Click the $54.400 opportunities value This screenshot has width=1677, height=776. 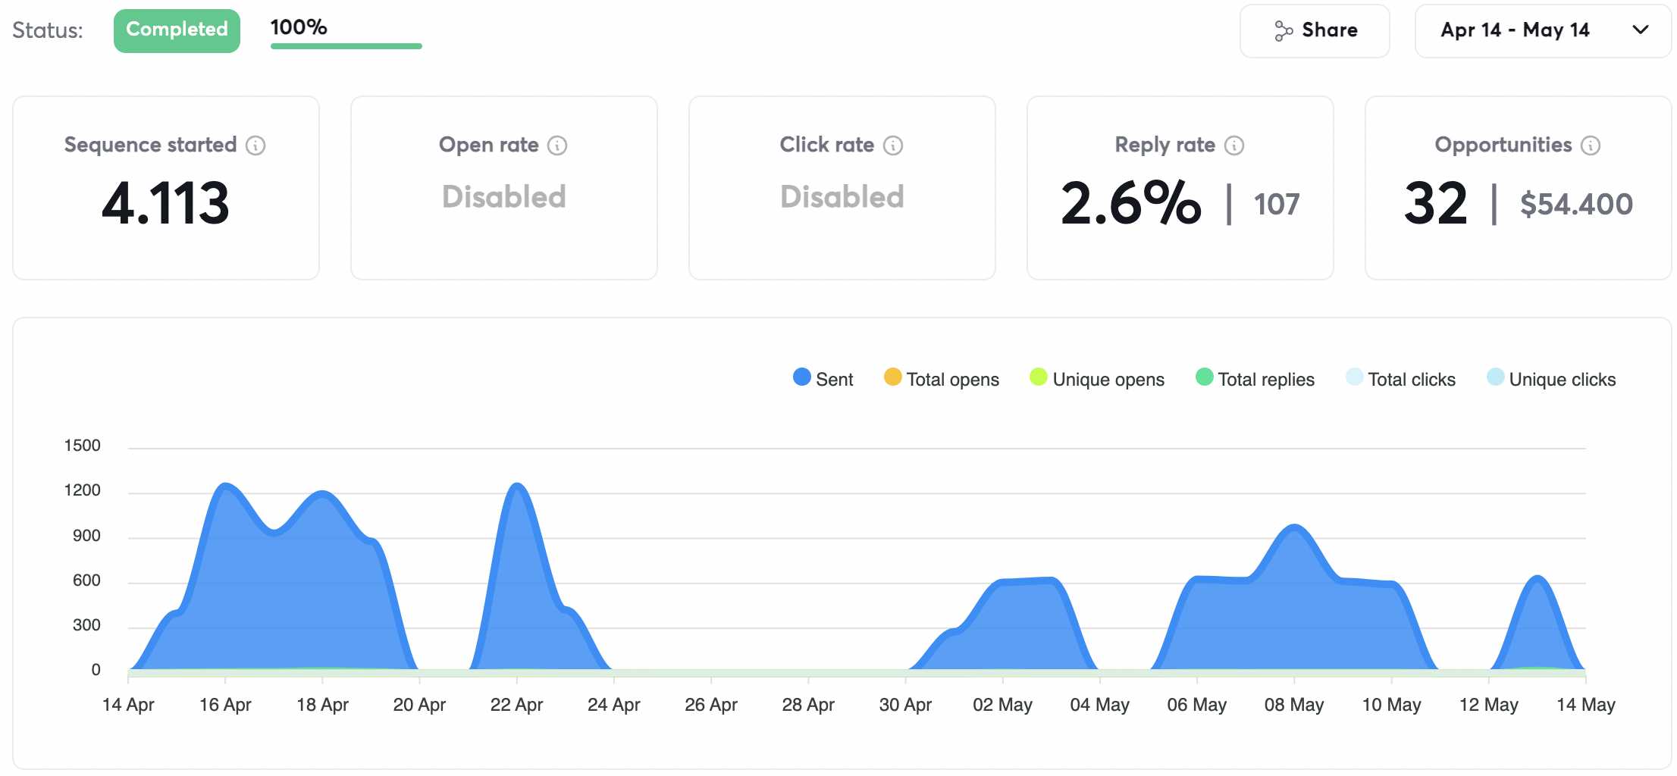click(1576, 205)
